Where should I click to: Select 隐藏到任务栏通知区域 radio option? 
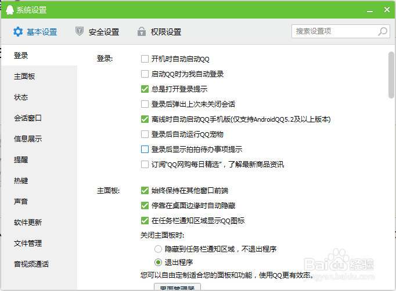[x=158, y=249]
